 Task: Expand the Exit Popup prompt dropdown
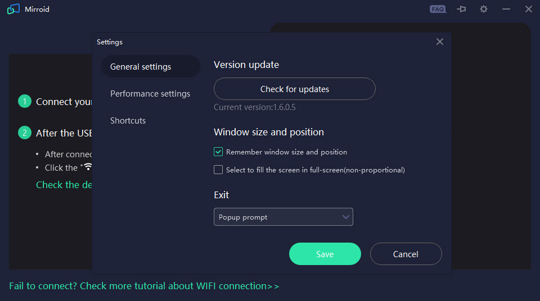point(283,217)
